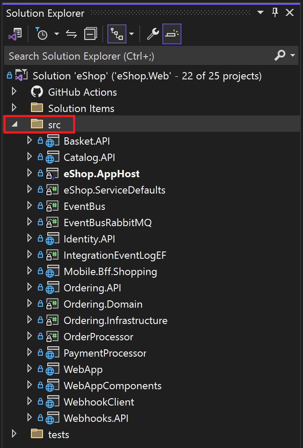Image resolution: width=303 pixels, height=448 pixels.
Task: Click inside the Search Solution Explorer box
Action: [129, 56]
